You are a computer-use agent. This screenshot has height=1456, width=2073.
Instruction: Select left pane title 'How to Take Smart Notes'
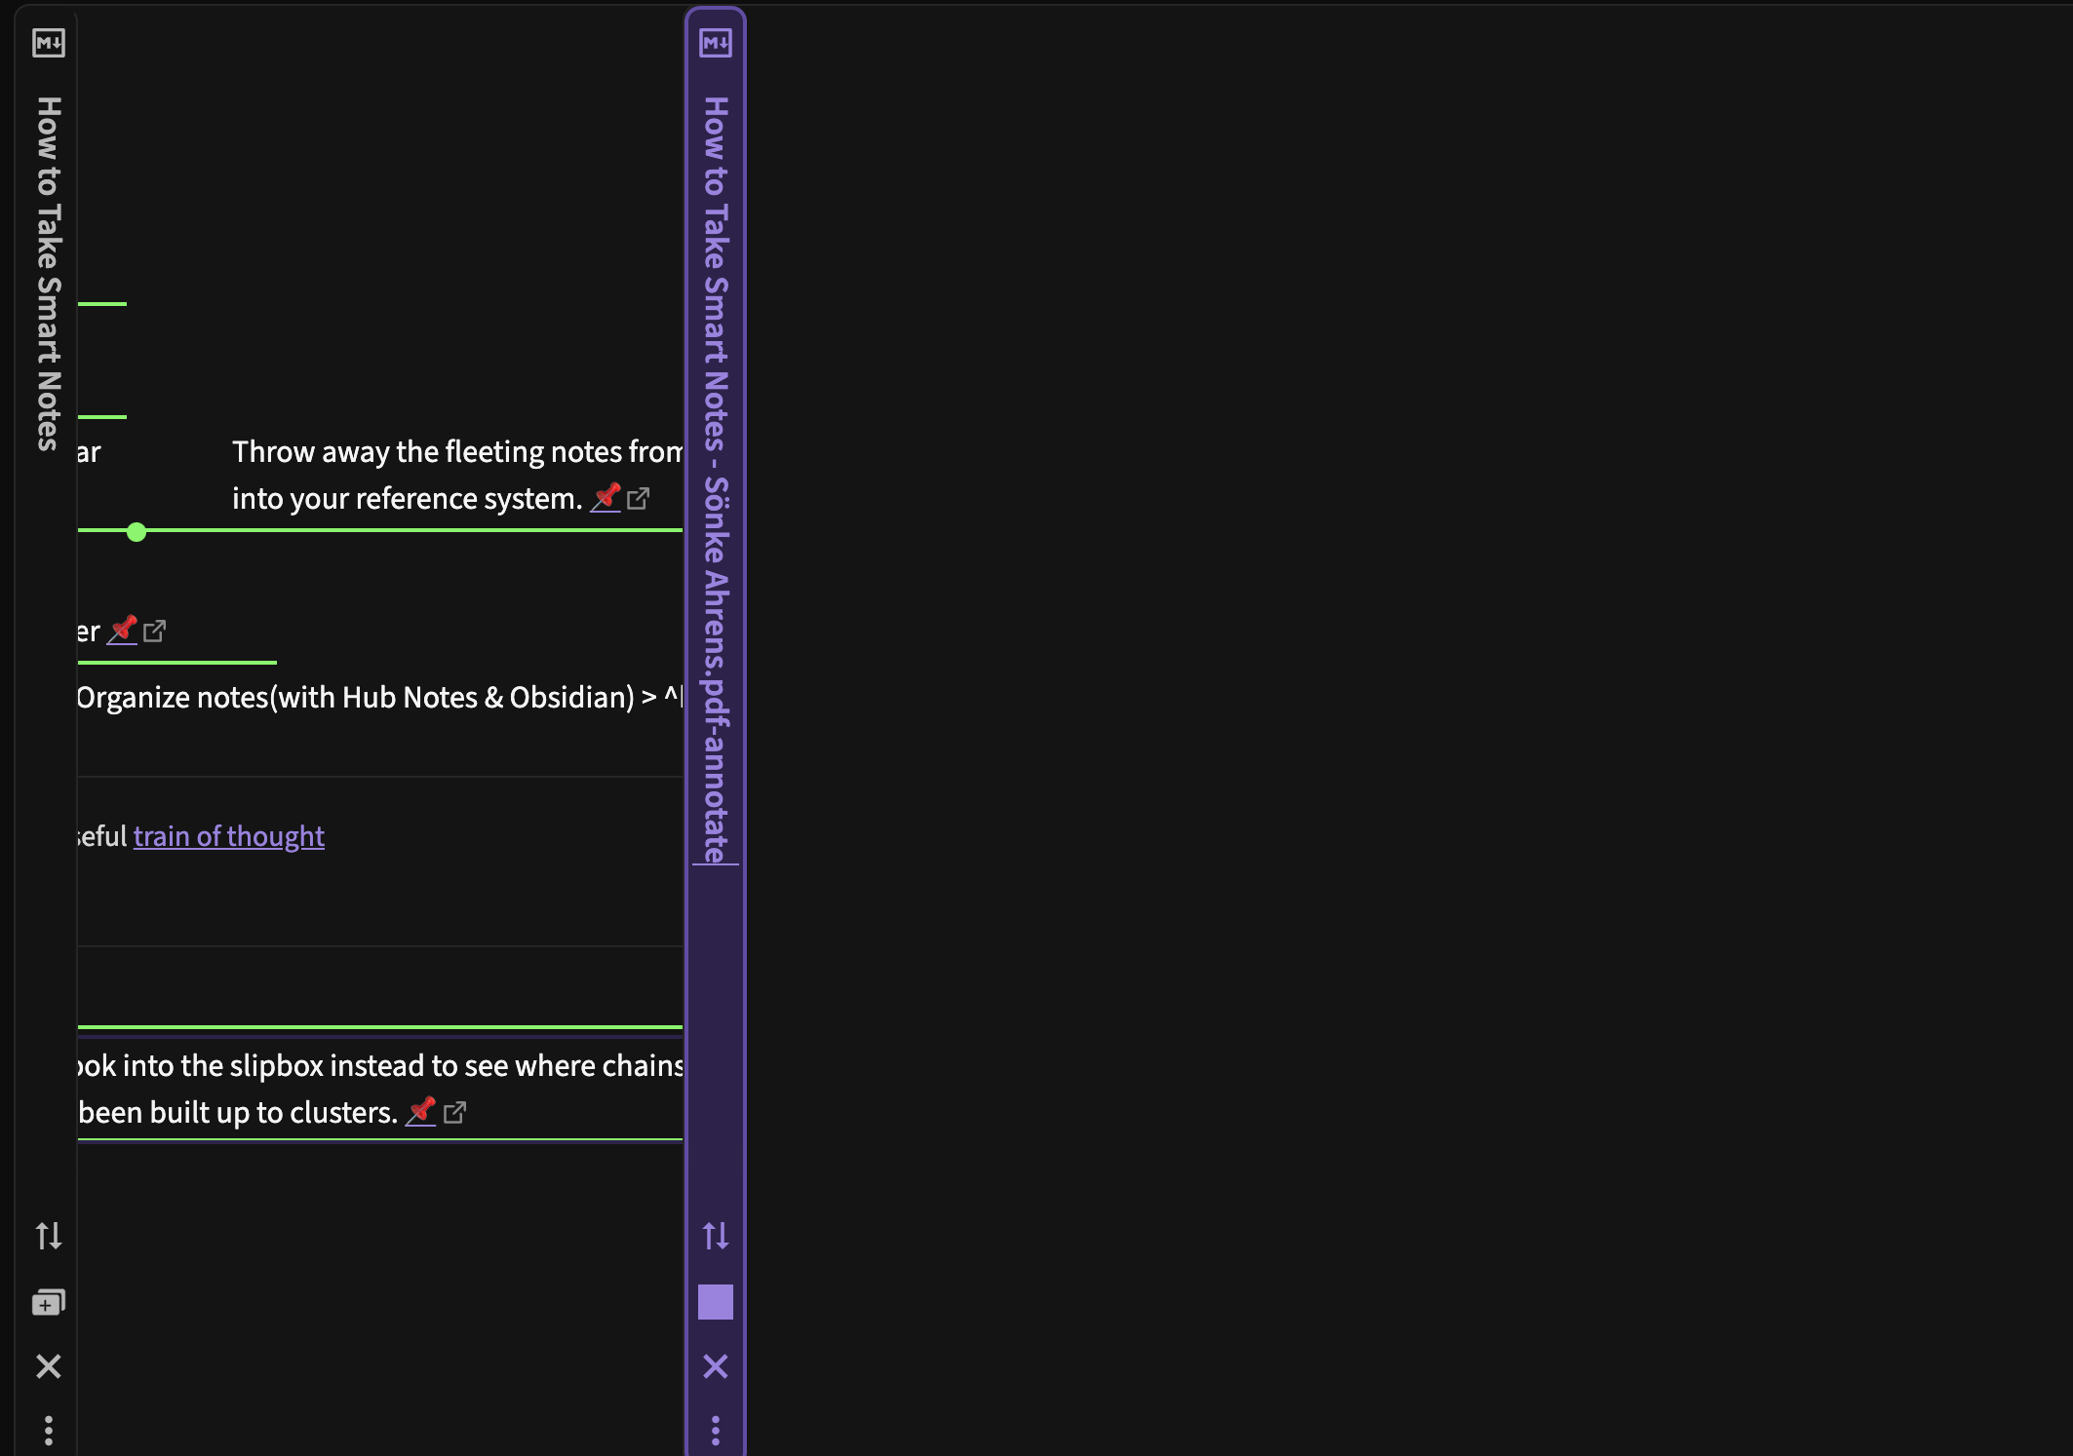[x=48, y=273]
